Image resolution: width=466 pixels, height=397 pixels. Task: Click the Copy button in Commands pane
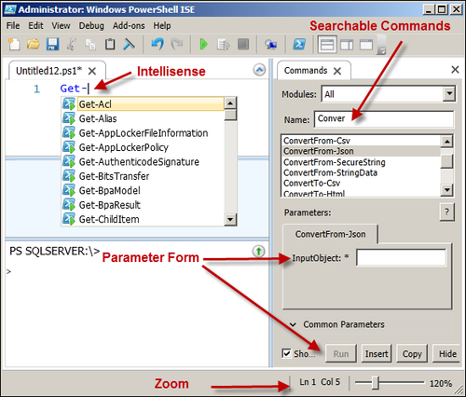click(412, 353)
